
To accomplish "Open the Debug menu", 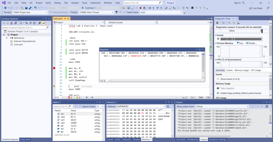I will (57, 3).
